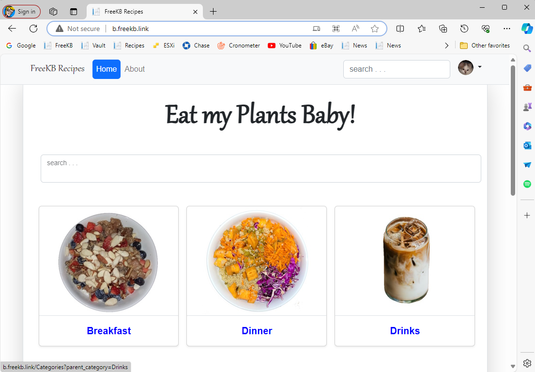Open the Dinner category link
Screen dimensions: 535x372
coord(257,331)
